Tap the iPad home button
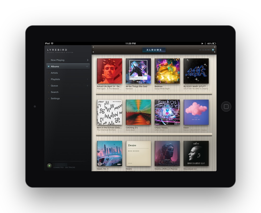 [226, 106]
